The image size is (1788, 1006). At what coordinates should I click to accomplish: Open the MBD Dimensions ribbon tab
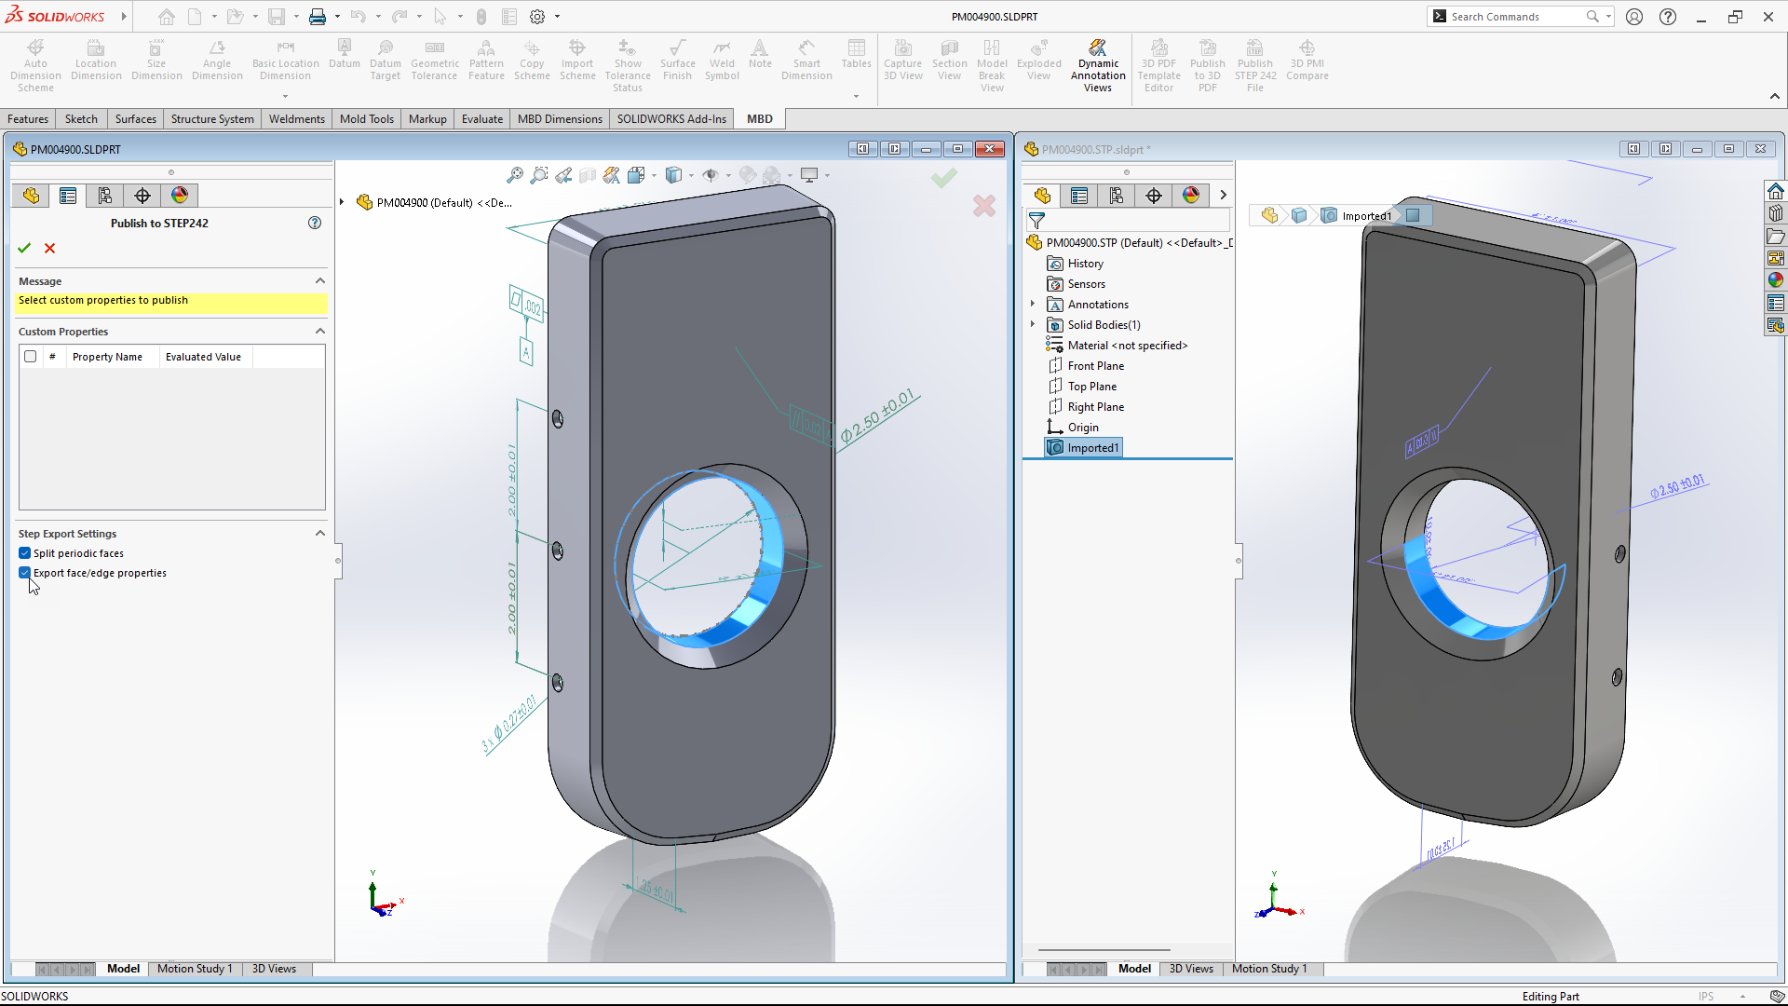(x=559, y=118)
